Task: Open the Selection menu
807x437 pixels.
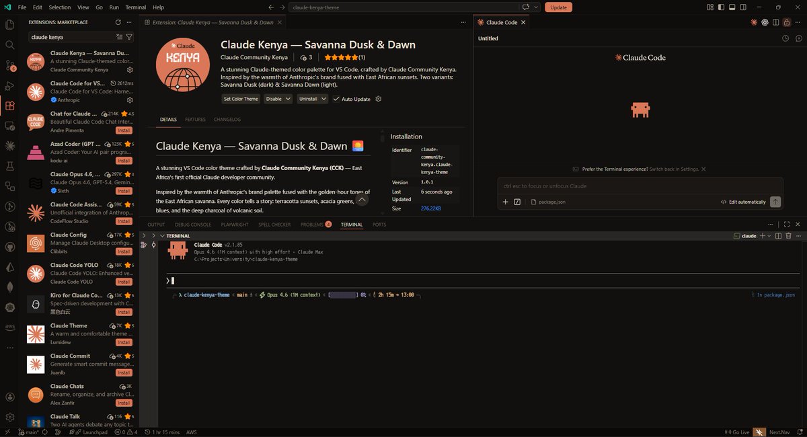Action: coord(59,7)
